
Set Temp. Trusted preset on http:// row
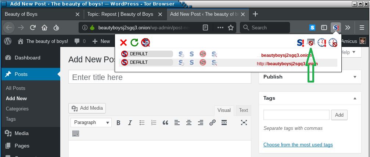click(x=181, y=63)
